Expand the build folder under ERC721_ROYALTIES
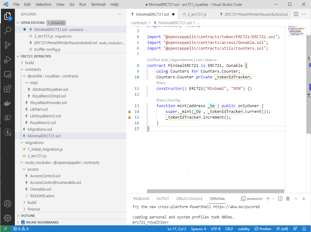311x232 pixels. pos(22,63)
